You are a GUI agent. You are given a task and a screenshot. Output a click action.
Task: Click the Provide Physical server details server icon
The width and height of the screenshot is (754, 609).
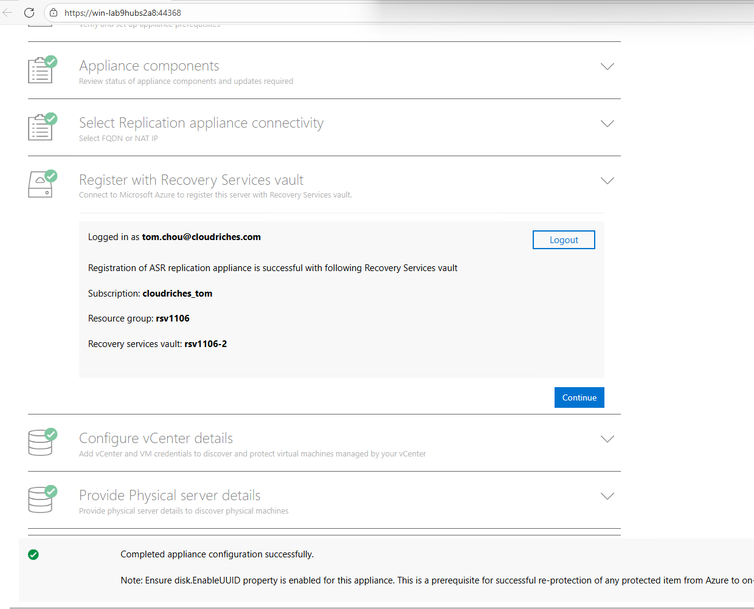(40, 499)
